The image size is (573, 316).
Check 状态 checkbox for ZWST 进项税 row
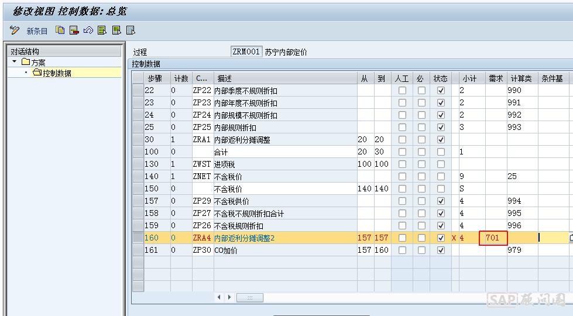[x=441, y=164]
